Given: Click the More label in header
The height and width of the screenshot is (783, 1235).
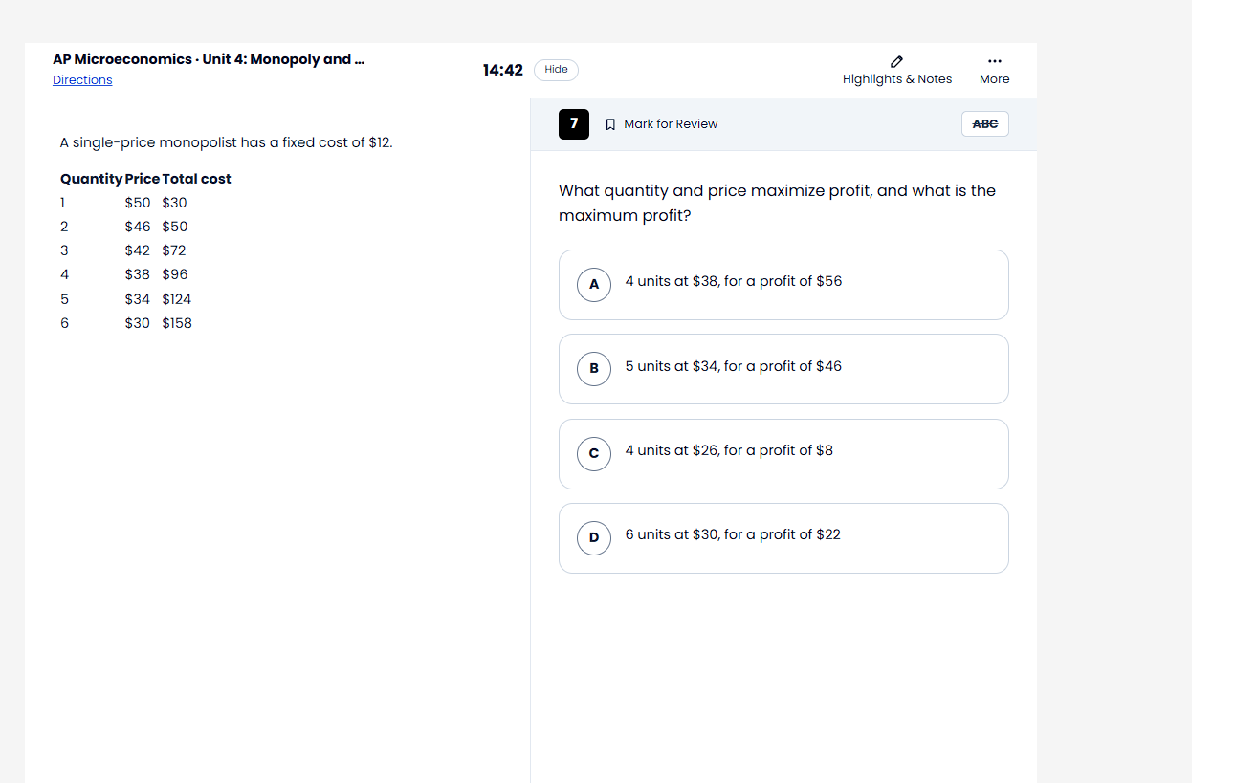Looking at the screenshot, I should click(994, 79).
